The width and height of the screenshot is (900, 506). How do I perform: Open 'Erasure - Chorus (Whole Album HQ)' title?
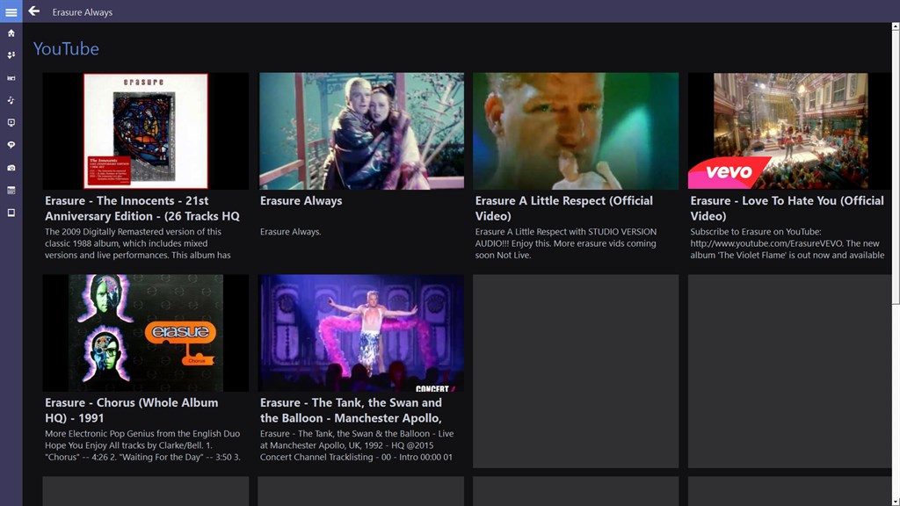(132, 410)
